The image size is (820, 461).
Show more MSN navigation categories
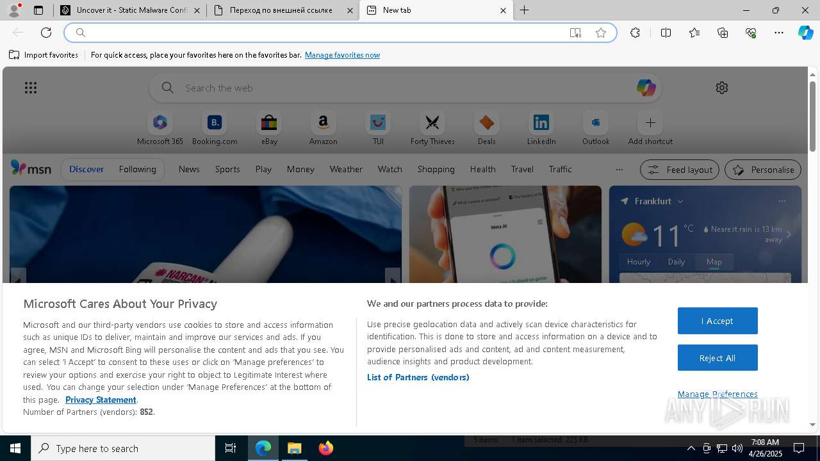tap(619, 170)
